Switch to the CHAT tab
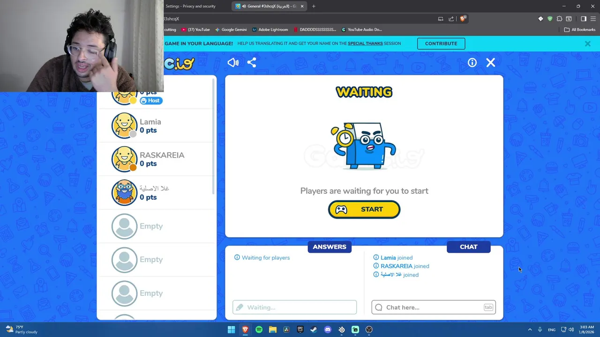 469,247
